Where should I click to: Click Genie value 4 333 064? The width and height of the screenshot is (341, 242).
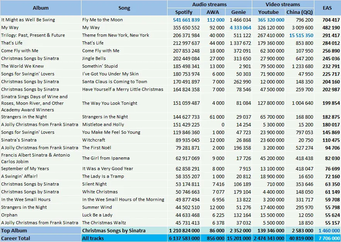click(x=240, y=27)
